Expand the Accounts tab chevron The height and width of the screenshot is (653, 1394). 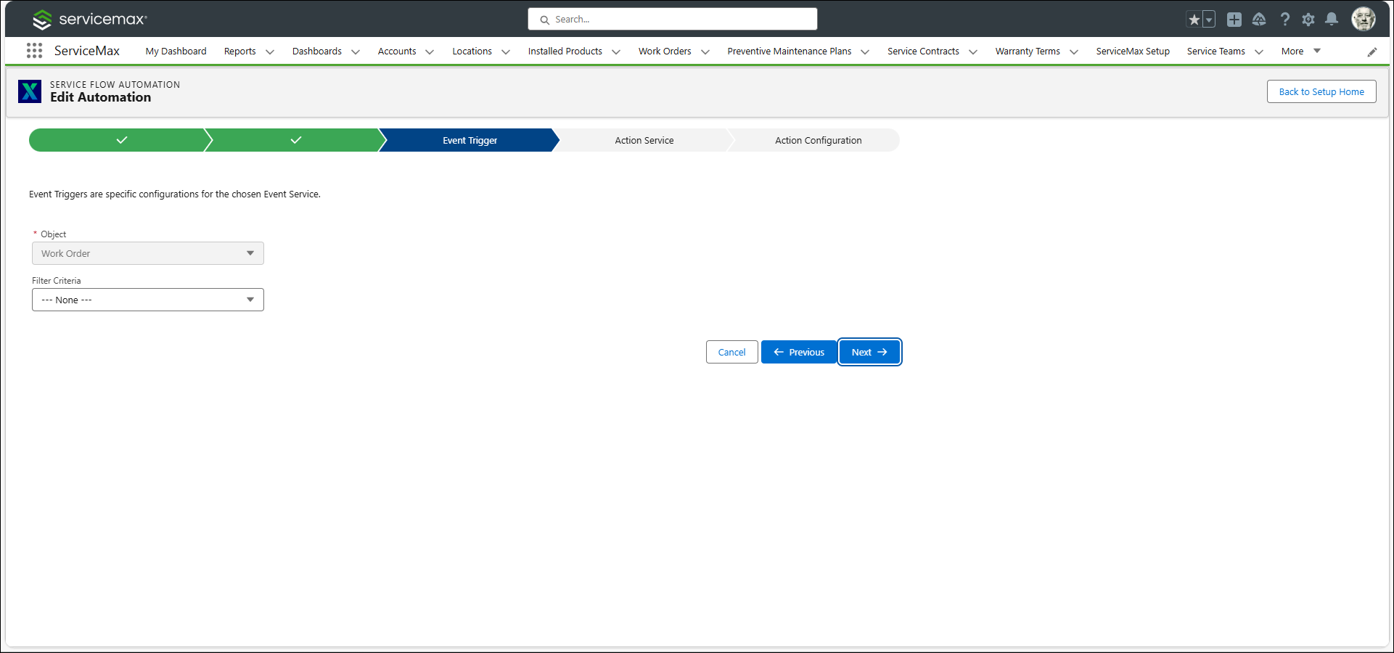coord(430,52)
